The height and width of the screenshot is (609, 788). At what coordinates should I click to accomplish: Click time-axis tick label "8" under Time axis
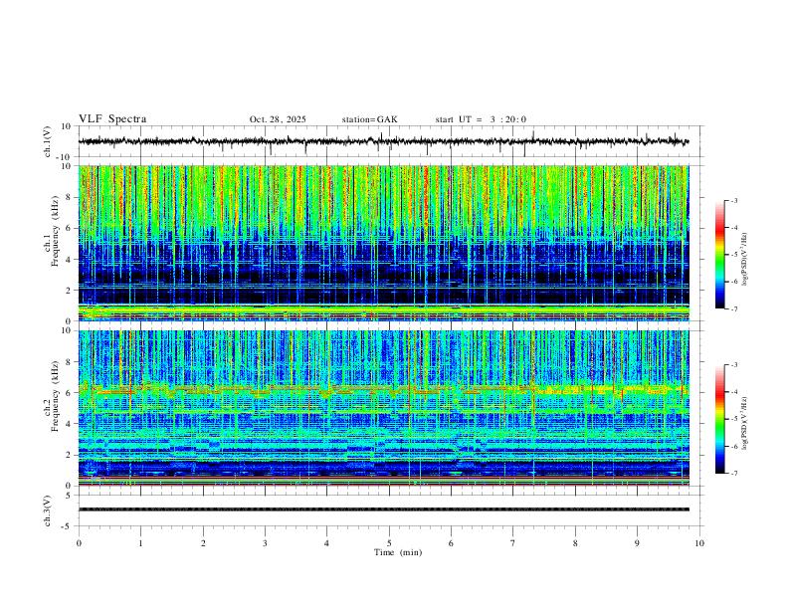pos(575,543)
